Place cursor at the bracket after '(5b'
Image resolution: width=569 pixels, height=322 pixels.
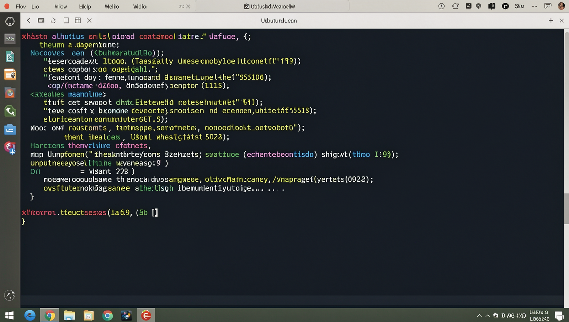[x=155, y=213]
